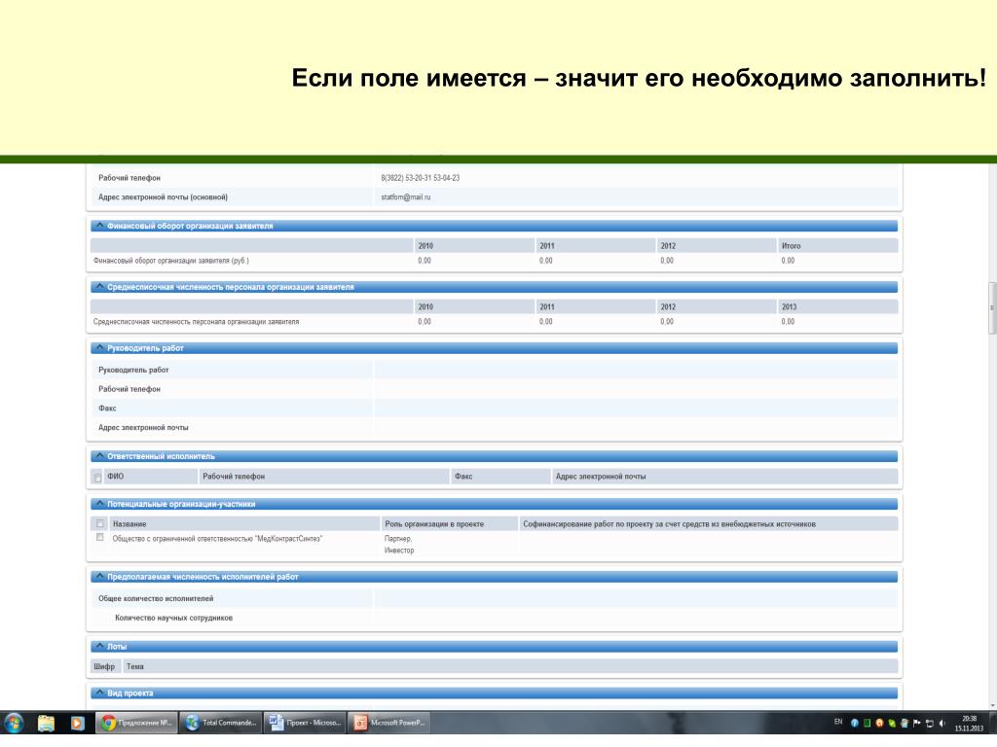Click the volume speaker tray icon
This screenshot has width=997, height=747.
point(942,723)
